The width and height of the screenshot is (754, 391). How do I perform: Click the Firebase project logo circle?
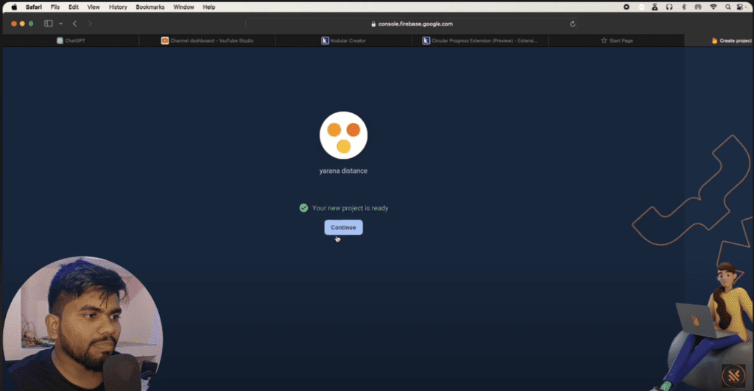[343, 136]
